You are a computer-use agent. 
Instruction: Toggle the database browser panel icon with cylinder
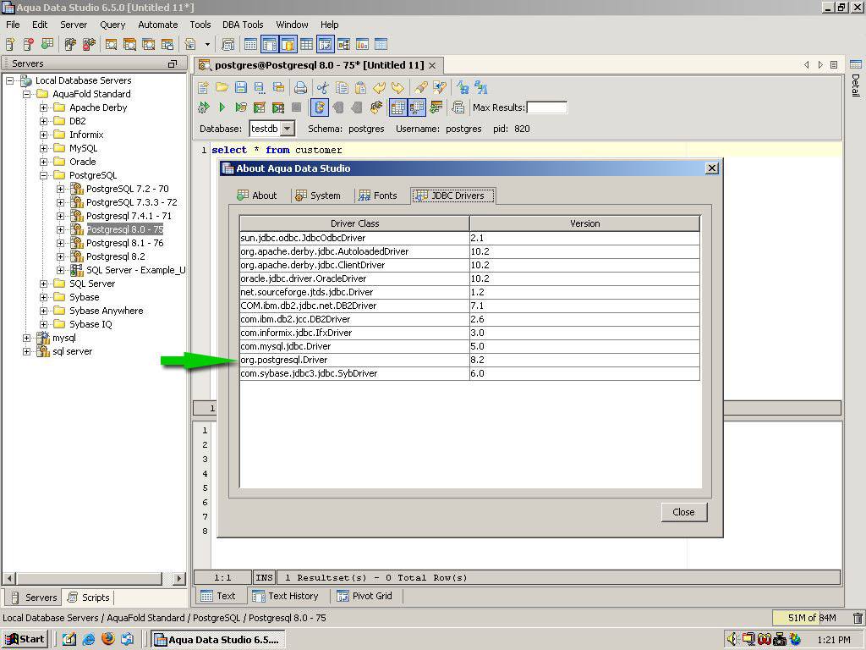[288, 44]
